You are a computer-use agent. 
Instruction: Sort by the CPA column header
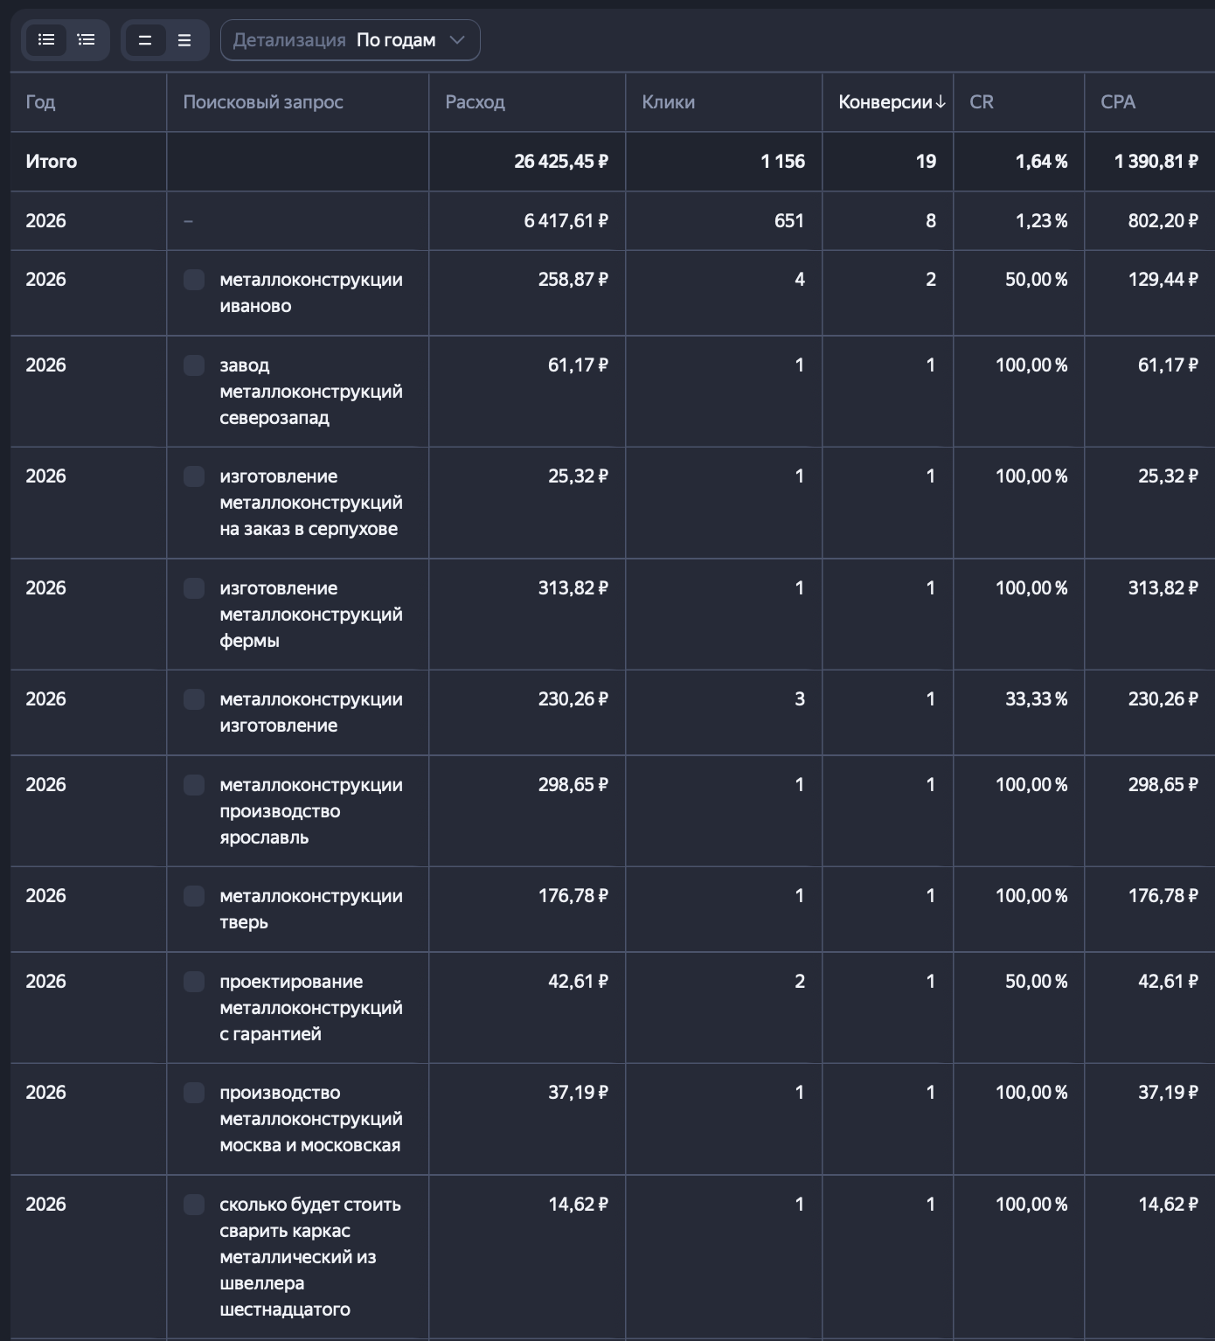1118,102
